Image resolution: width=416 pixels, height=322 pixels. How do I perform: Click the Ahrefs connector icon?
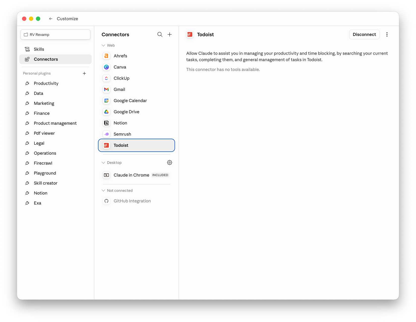click(106, 56)
